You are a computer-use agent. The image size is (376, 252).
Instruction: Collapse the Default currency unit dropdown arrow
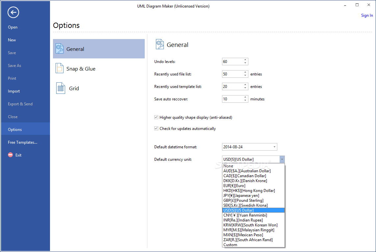[282, 159]
